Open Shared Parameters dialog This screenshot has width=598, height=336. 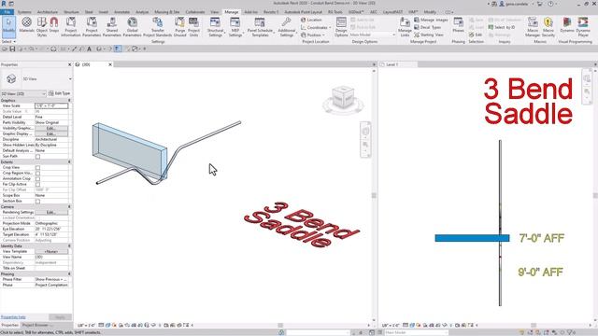pyautogui.click(x=112, y=26)
